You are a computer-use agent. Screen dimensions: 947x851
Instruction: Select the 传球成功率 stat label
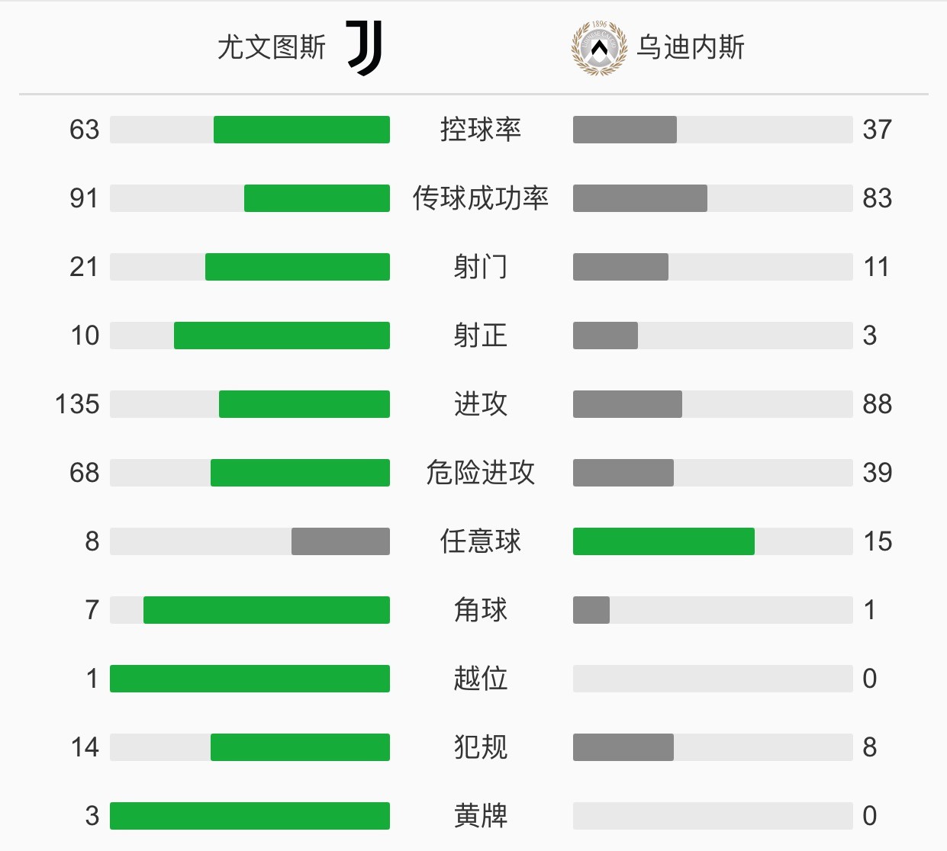pyautogui.click(x=481, y=198)
